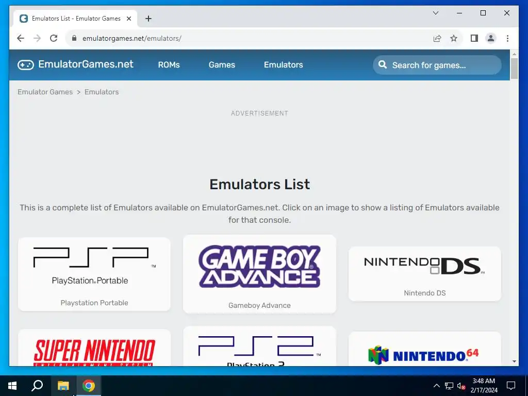This screenshot has width=528, height=396.
Task: Focus the Search for games field
Action: 437,65
